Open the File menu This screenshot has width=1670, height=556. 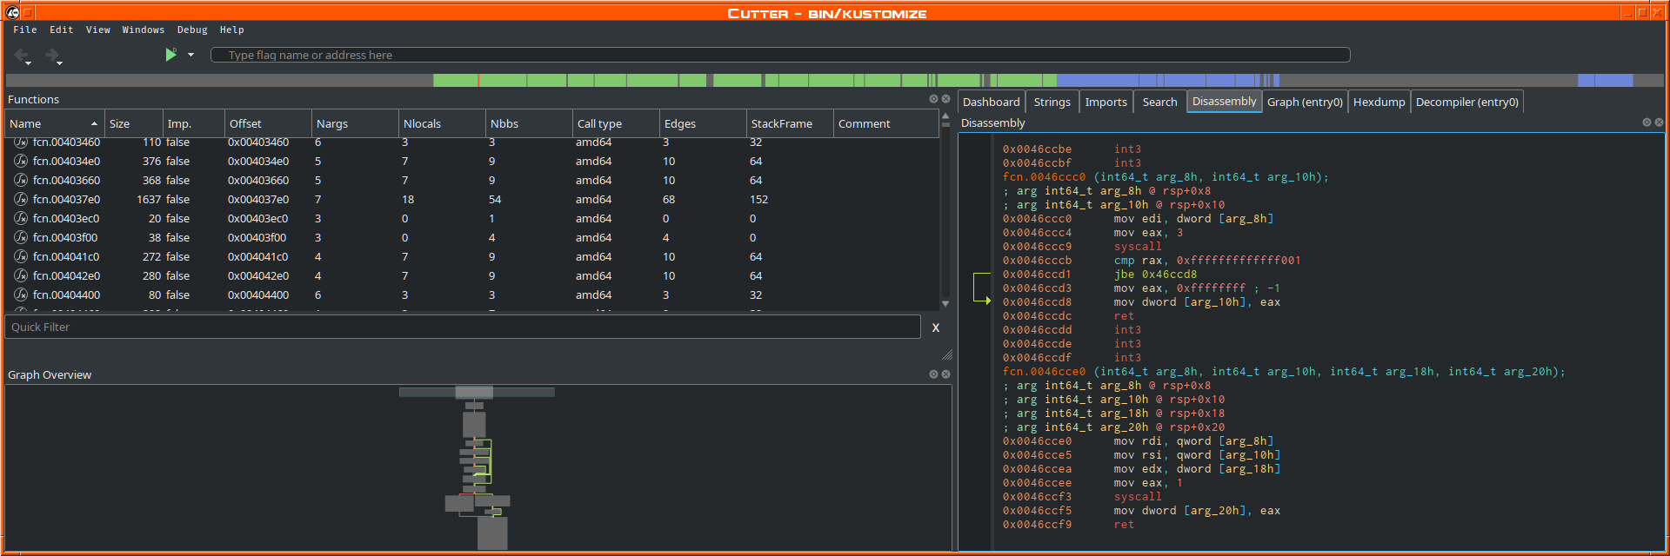pos(24,30)
